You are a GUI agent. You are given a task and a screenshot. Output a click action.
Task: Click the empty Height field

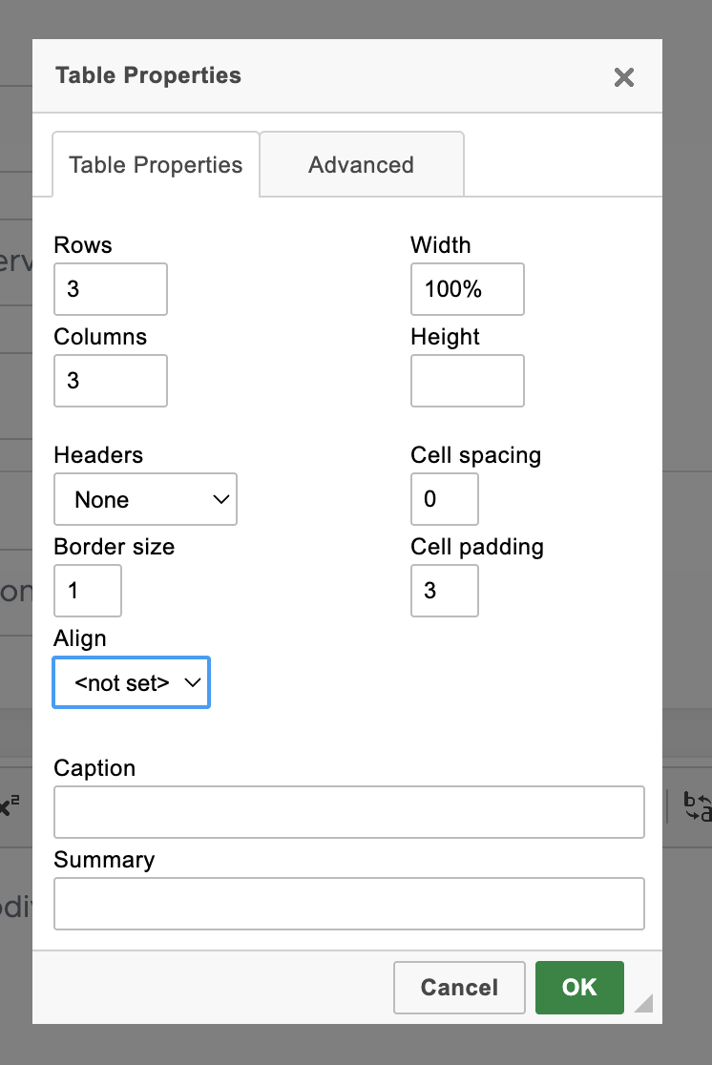467,381
